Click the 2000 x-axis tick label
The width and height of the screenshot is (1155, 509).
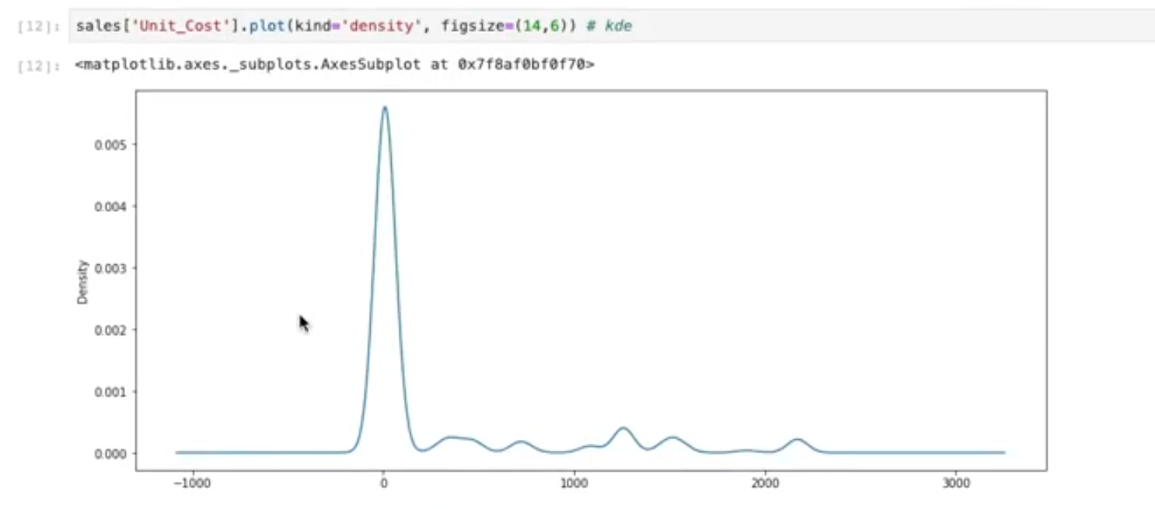tap(766, 483)
